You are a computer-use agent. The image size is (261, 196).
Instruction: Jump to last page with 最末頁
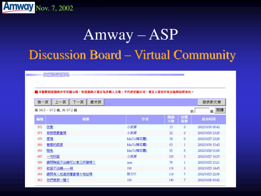pyautogui.click(x=96, y=102)
